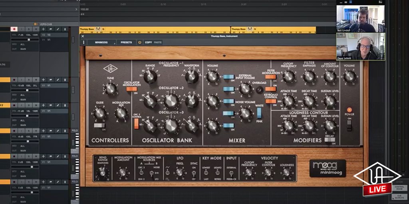Close the Thumpy Bass instrument window
Viewport: 409px width, 204px height.
pyautogui.click(x=83, y=36)
